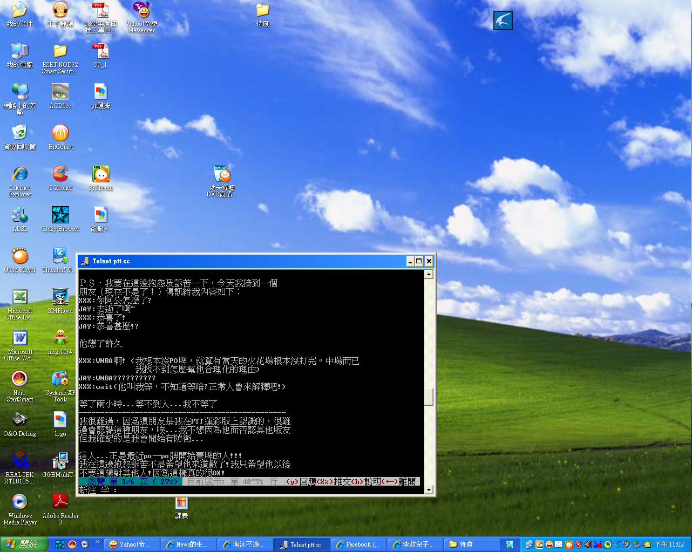Expand the hidden Quick Launch chevron

click(98, 542)
